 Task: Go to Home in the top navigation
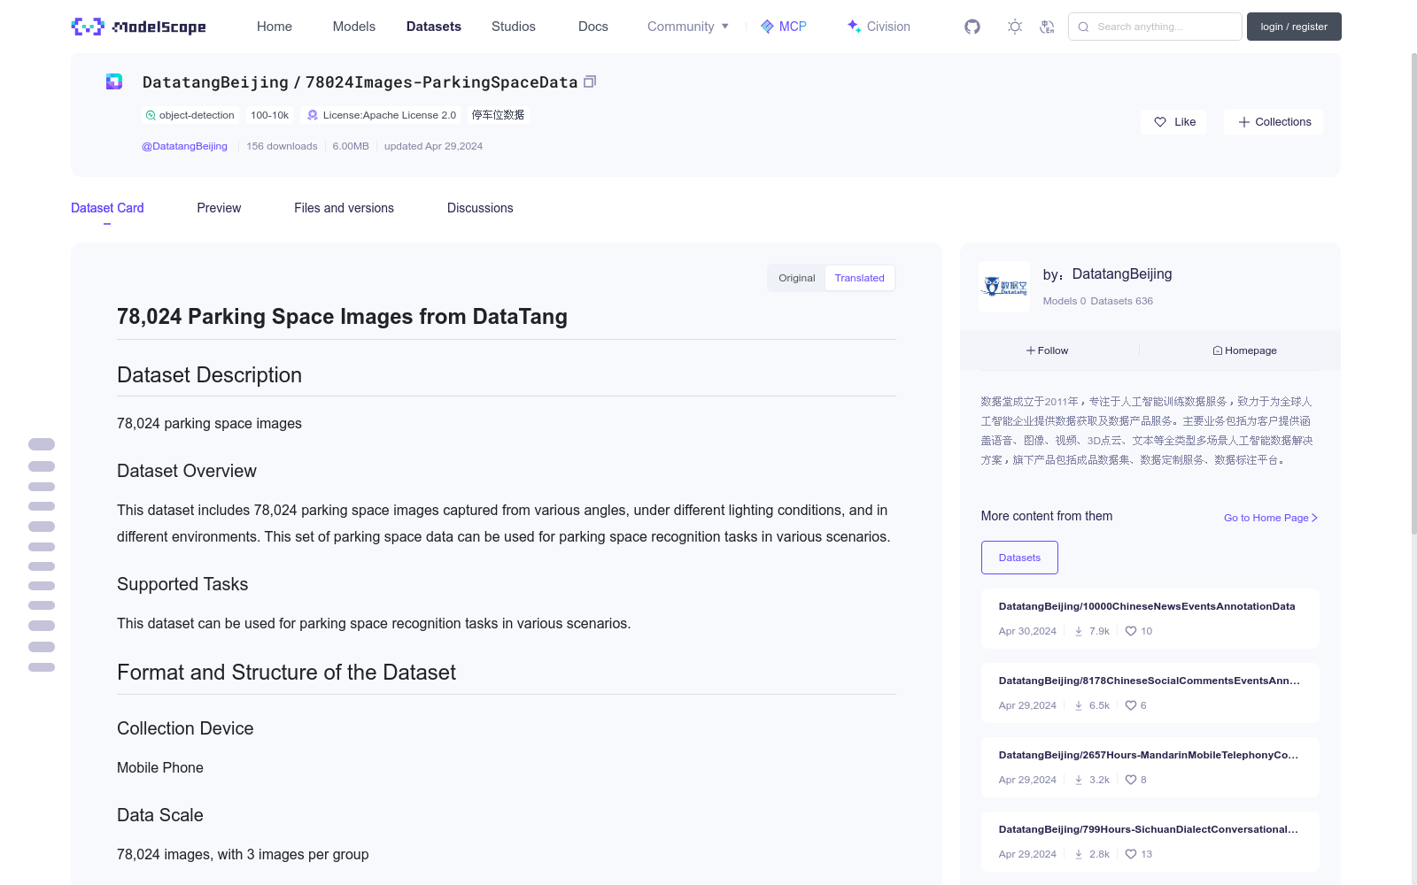275,27
